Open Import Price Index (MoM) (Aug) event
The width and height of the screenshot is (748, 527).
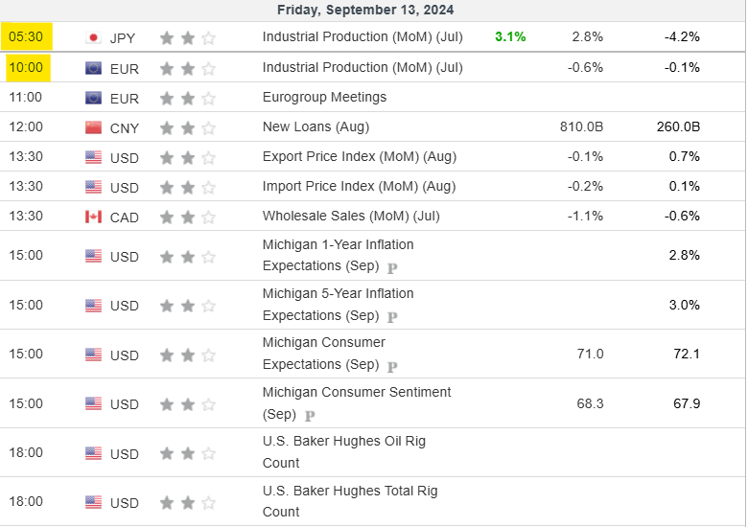tap(360, 186)
